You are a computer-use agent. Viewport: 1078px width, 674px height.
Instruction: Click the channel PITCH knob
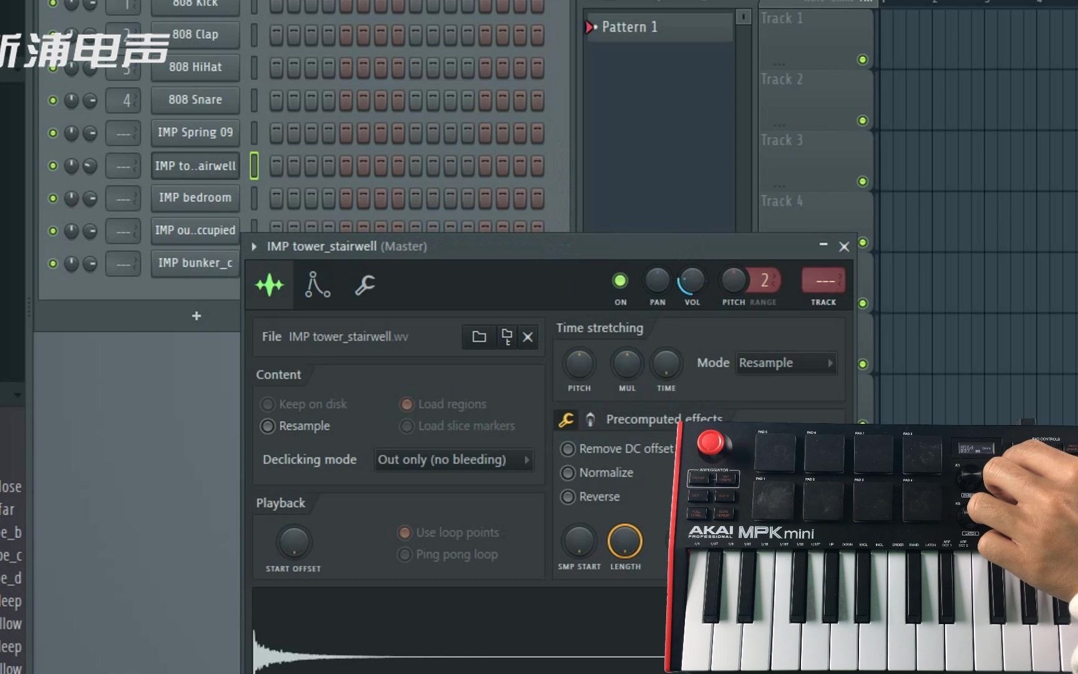734,281
